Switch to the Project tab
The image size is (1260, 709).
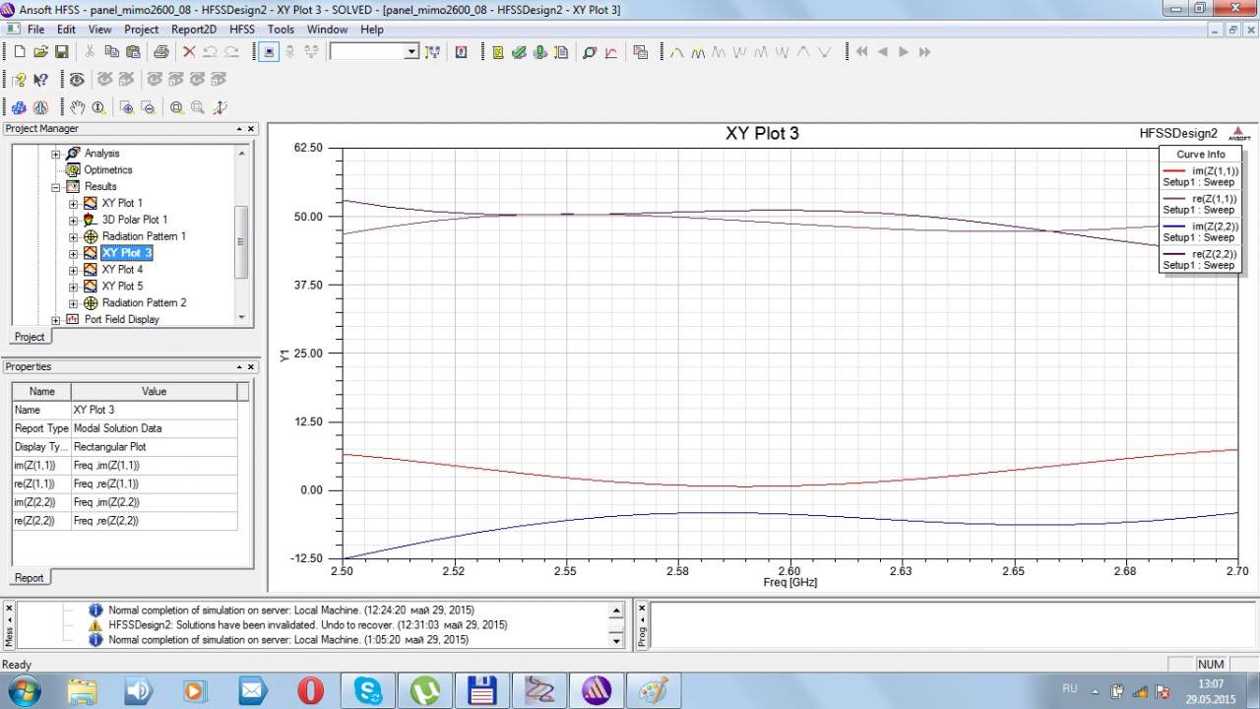[x=30, y=337]
